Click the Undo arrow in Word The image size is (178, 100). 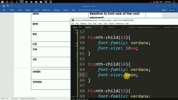(x=8, y=6)
